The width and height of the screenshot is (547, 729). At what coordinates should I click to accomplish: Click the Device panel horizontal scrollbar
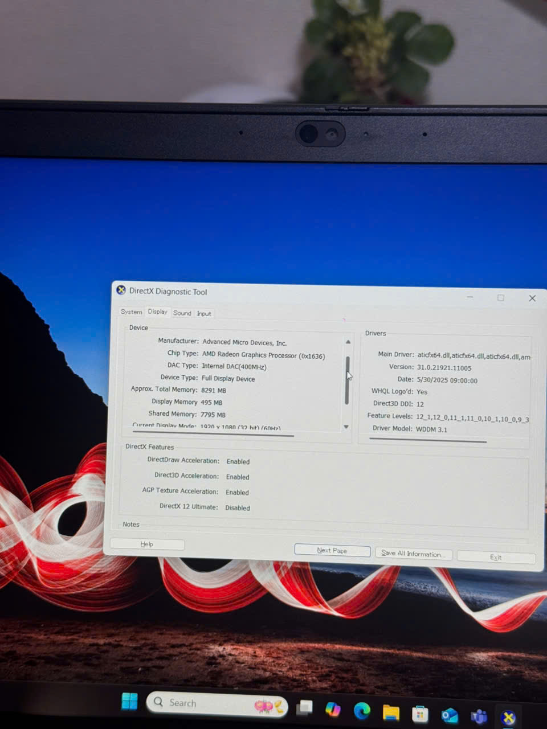coord(213,435)
